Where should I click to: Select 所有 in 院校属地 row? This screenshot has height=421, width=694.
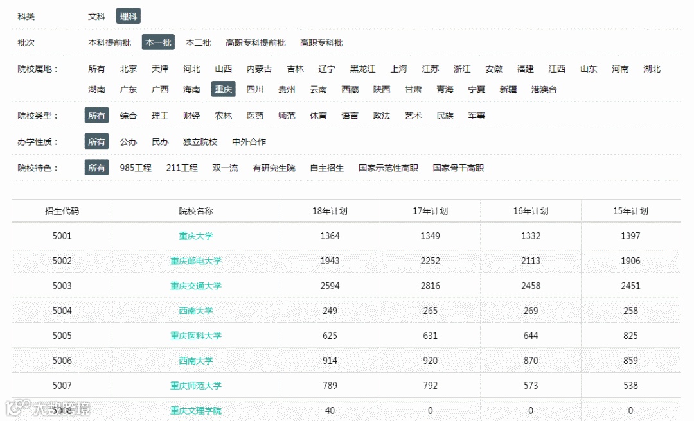(96, 69)
